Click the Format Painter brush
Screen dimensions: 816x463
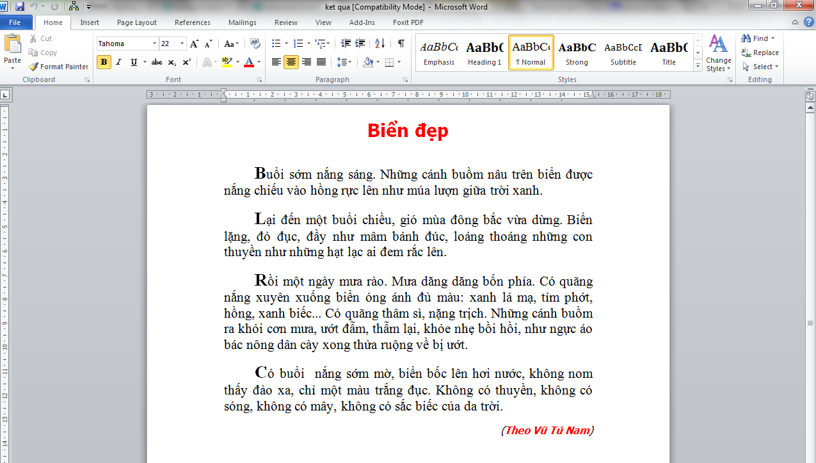coord(58,67)
